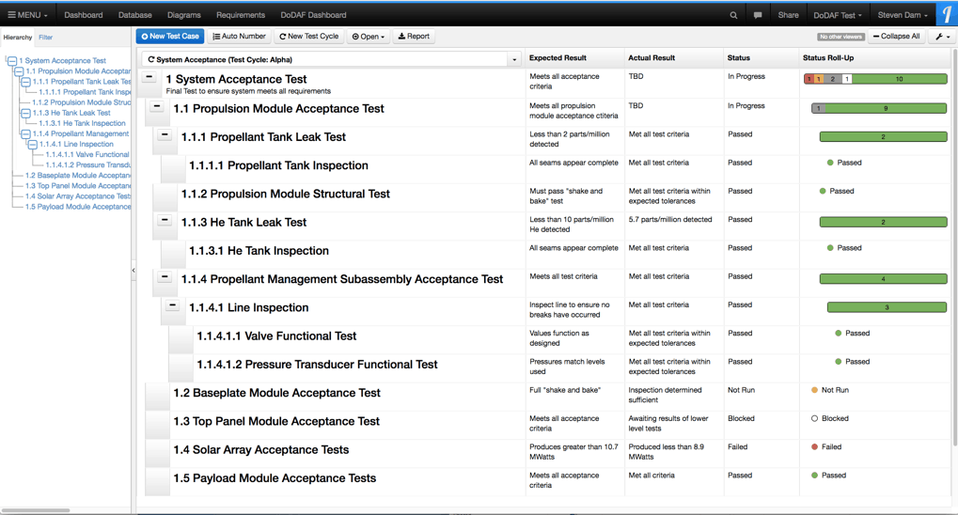The width and height of the screenshot is (958, 515).
Task: Click the Not Run status indicator for Baseplate
Action: point(830,390)
